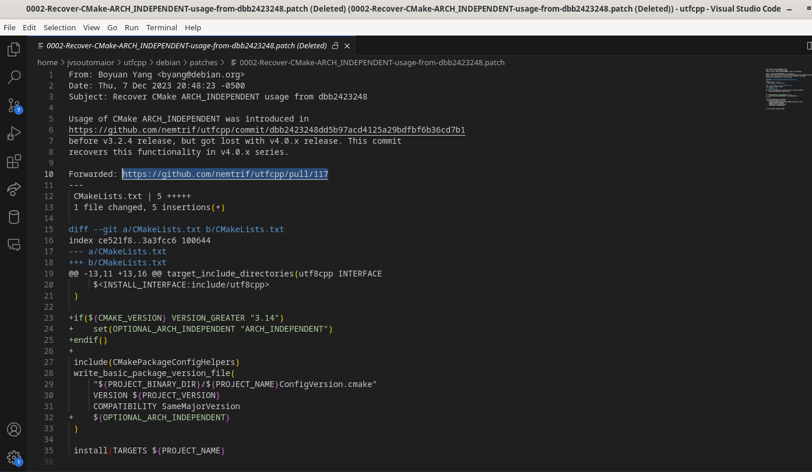812x472 pixels.
Task: Open the Run and Debug view
Action: 14,133
